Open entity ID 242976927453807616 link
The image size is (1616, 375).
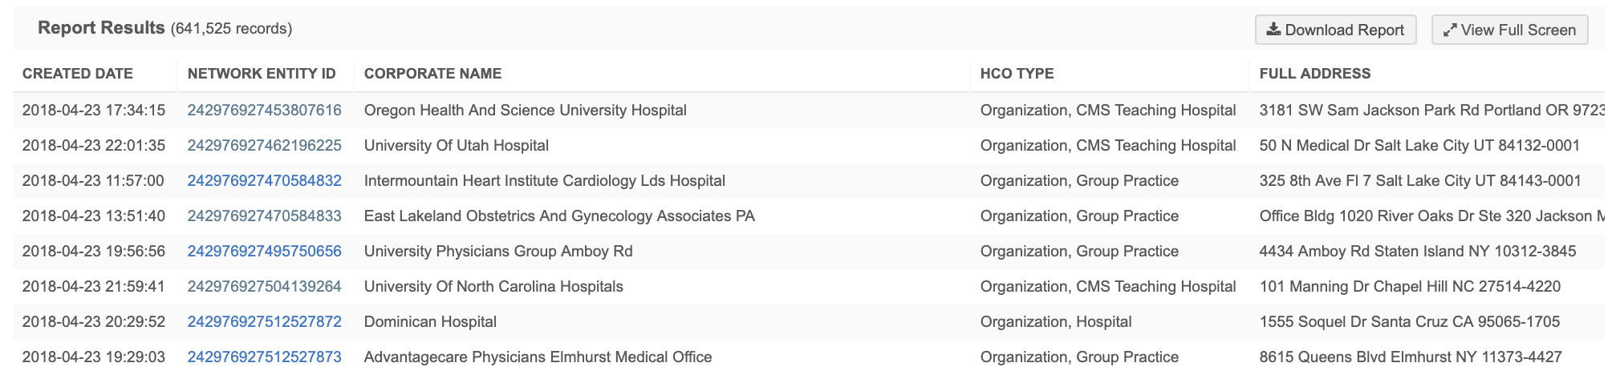click(264, 111)
